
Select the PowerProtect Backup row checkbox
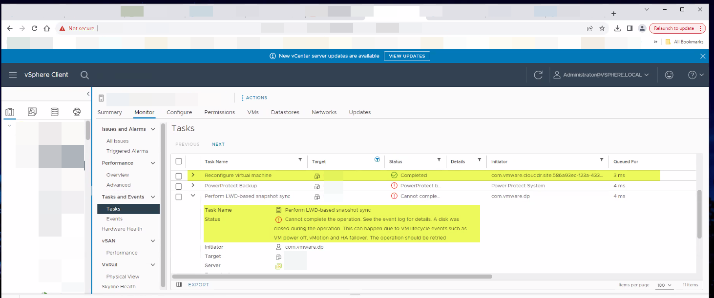[x=179, y=186]
